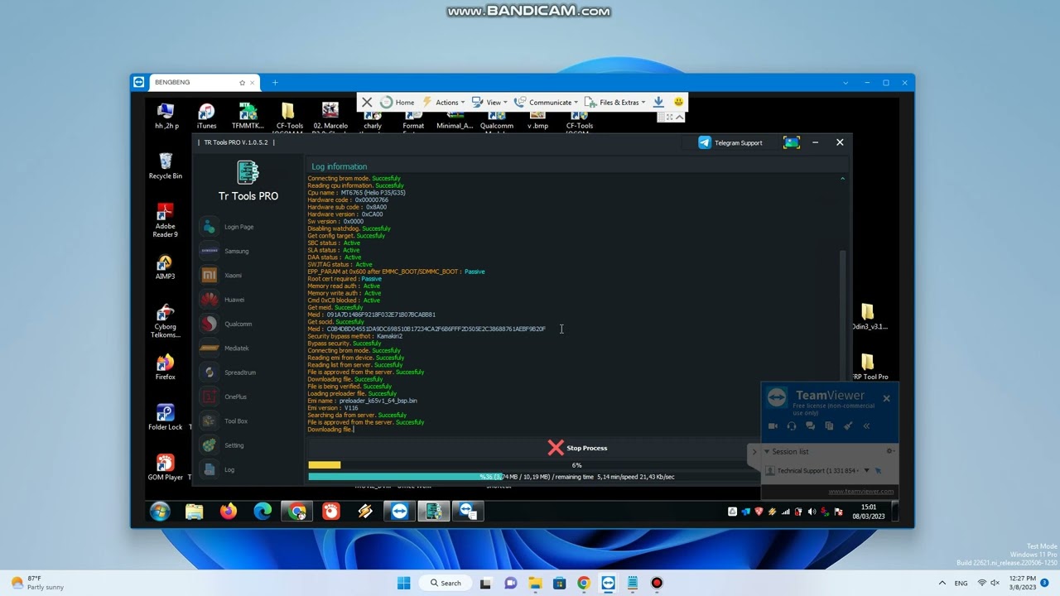Open iTunes desktop shortcut
Screen dimensions: 1060x596
[206, 116]
